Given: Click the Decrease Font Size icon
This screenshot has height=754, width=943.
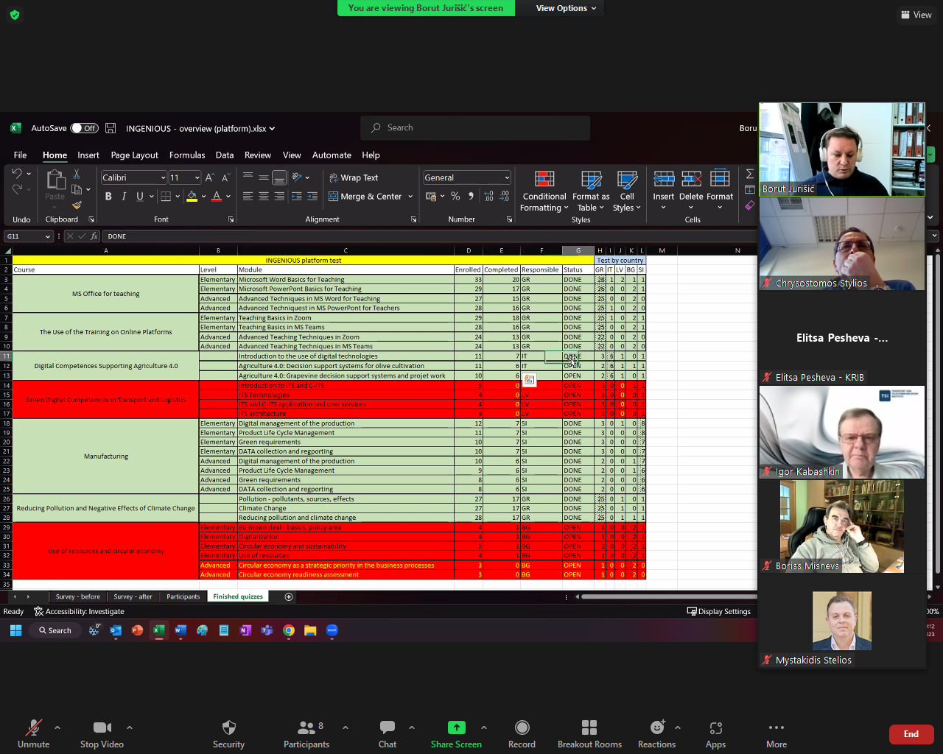Looking at the screenshot, I should tap(225, 177).
